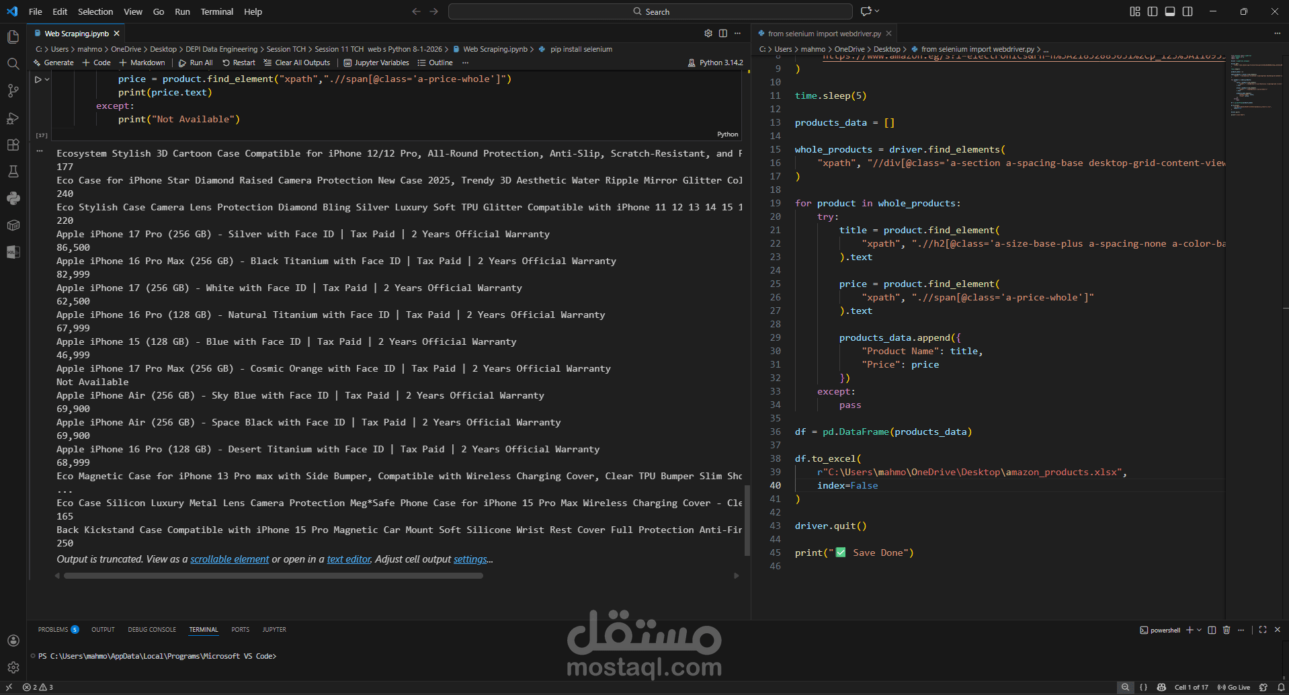Switch to the Output panel tab
The height and width of the screenshot is (695, 1289).
(103, 630)
